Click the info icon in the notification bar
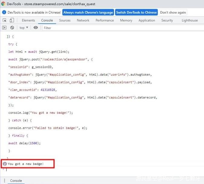 tap(4, 12)
